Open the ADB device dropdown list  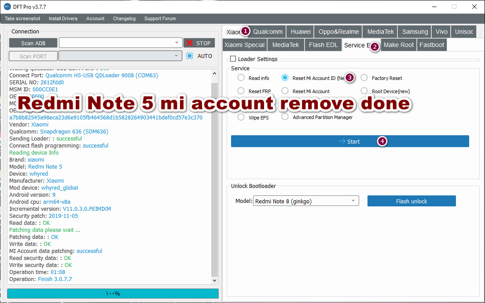[120, 43]
